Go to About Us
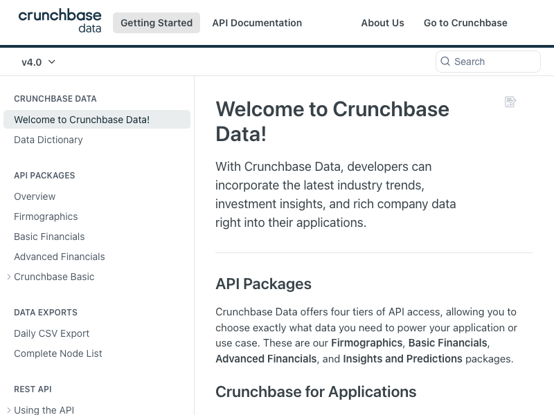 (x=383, y=23)
